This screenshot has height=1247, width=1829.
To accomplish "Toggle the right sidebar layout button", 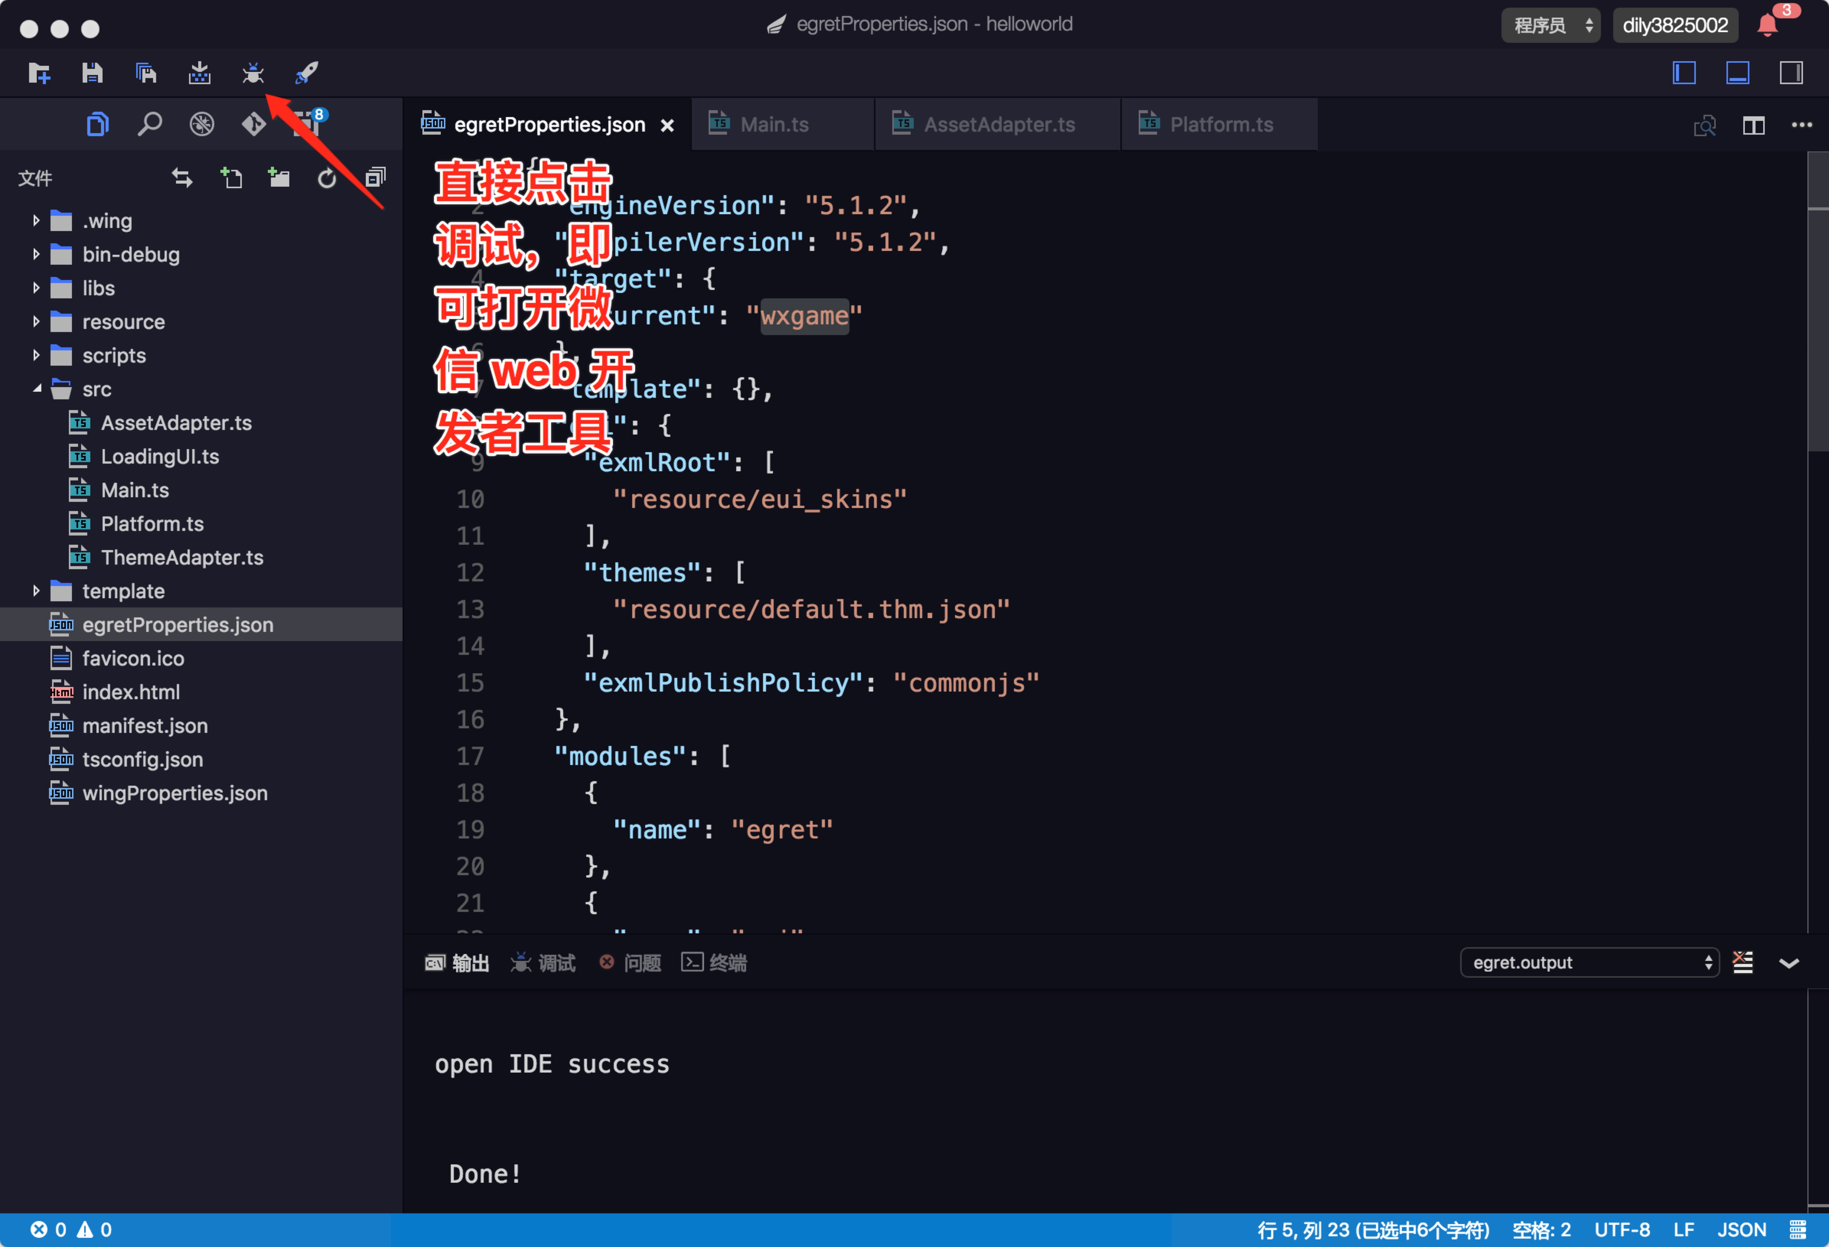I will pyautogui.click(x=1791, y=73).
